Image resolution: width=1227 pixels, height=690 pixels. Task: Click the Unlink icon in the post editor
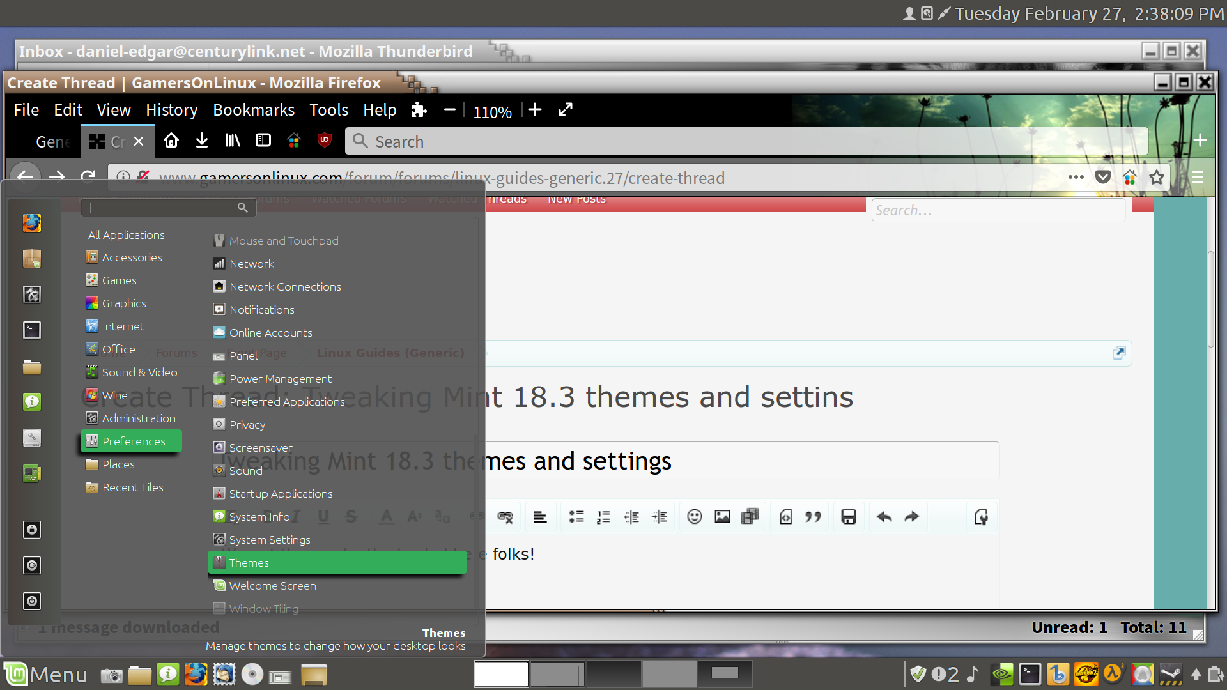point(505,517)
